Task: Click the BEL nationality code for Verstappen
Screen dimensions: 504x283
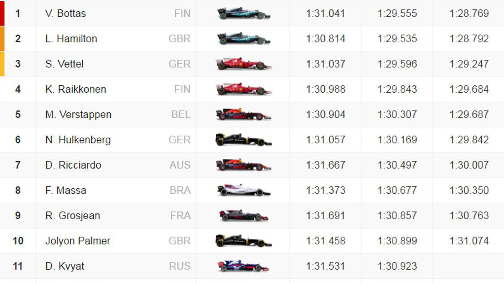Action: (x=181, y=114)
